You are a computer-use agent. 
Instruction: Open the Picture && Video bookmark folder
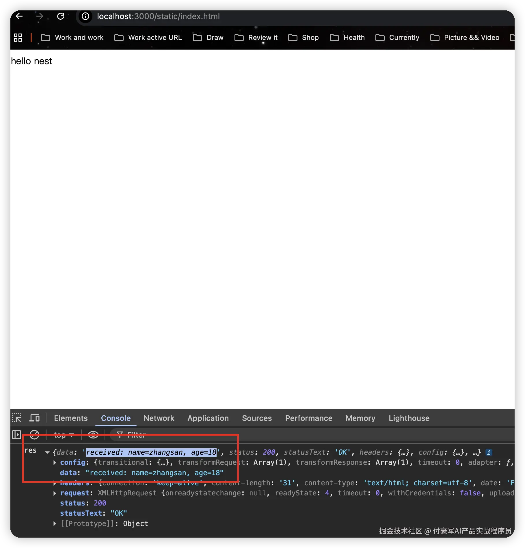pyautogui.click(x=465, y=38)
